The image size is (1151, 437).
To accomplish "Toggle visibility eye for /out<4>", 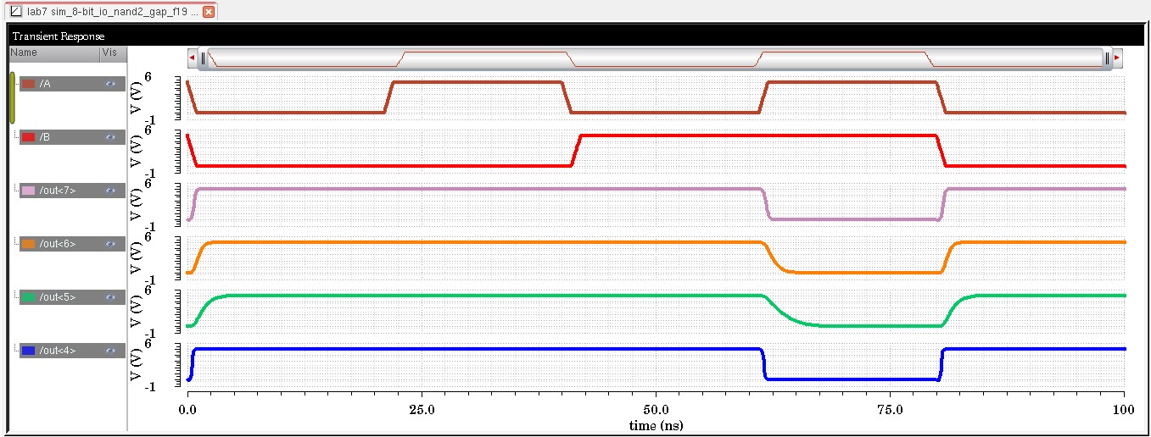I will (x=109, y=351).
